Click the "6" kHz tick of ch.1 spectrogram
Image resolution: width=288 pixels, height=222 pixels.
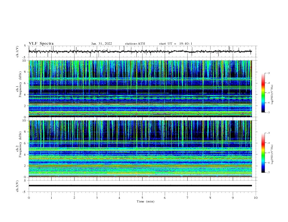[x=25, y=83]
